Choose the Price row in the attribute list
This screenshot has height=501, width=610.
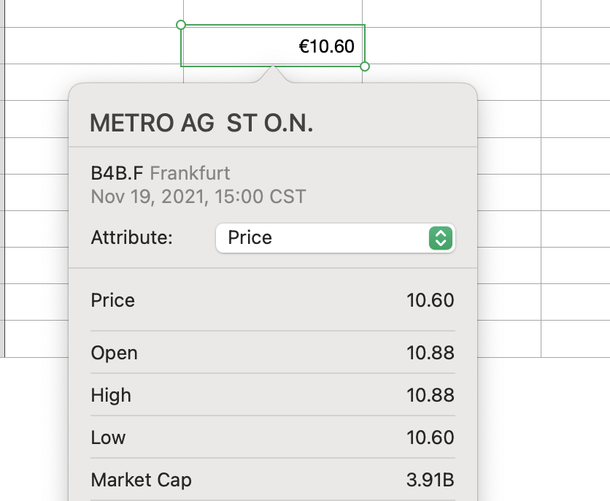[272, 300]
